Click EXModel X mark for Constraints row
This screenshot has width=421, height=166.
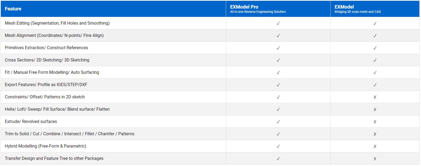click(x=375, y=97)
